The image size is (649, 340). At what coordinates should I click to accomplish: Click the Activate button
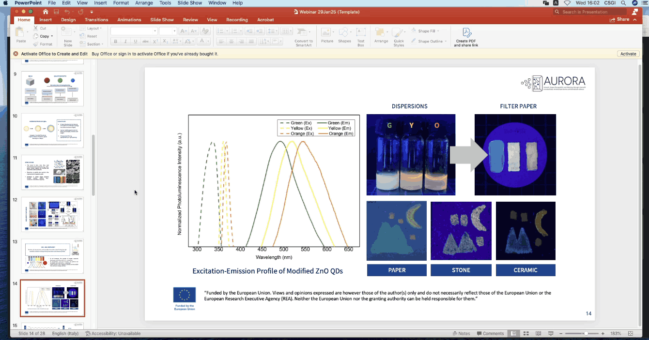pos(628,54)
